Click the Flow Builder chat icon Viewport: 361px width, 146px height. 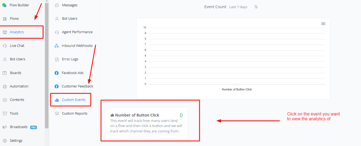(x=4, y=5)
